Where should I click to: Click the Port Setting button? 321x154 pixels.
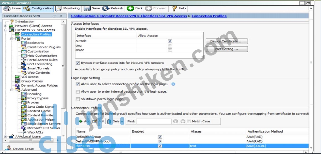coord(227,49)
